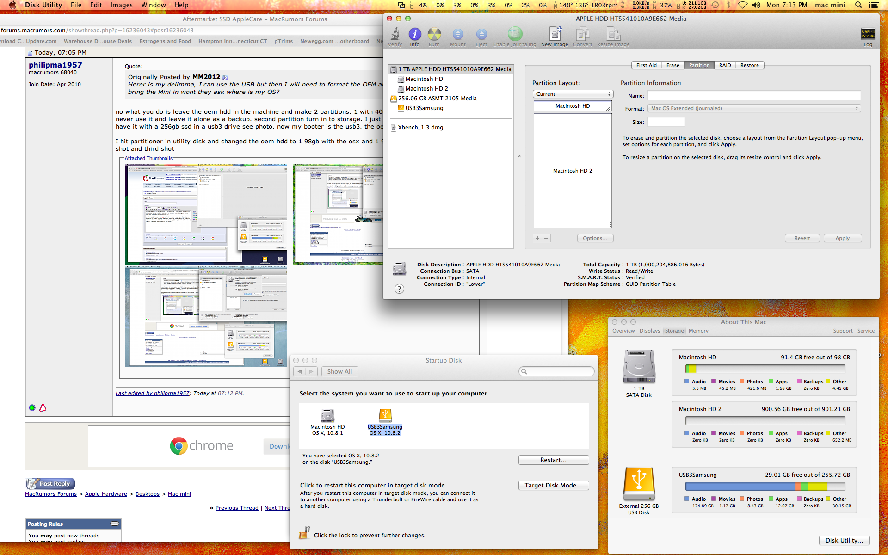Click the Restart... button in Startup Disk
This screenshot has height=555, width=888.
[553, 460]
